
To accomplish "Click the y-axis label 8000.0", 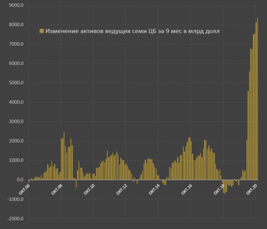I will tap(16, 25).
